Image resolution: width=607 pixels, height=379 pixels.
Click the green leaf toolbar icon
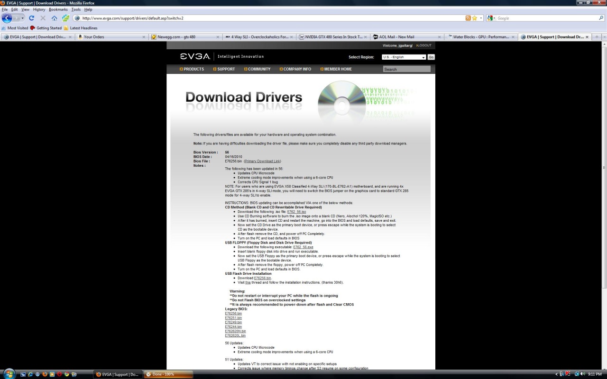pyautogui.click(x=65, y=18)
